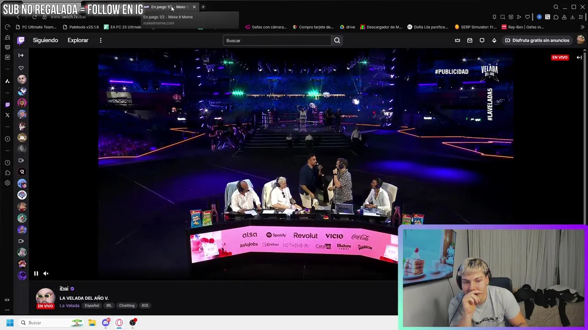The height and width of the screenshot is (330, 588).
Task: Open File Explorer from taskbar
Action: point(92,323)
